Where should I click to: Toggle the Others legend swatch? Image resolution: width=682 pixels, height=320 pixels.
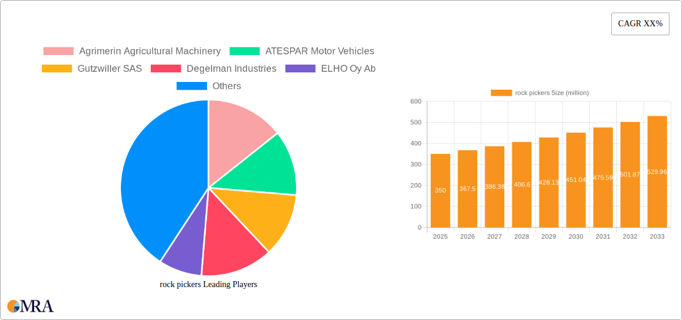tap(191, 86)
